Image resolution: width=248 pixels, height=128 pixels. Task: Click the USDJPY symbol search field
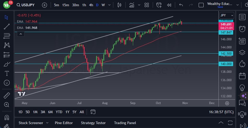27,5
